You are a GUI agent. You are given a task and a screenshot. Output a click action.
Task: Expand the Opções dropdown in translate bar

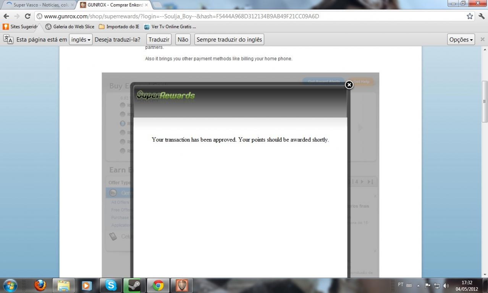point(461,39)
